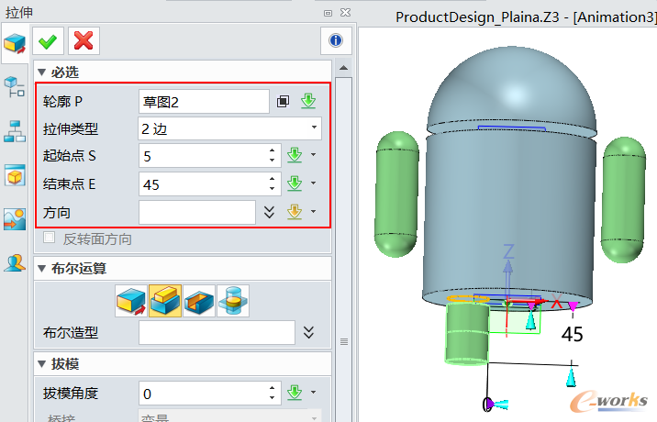Screen dimensions: 657x422
Task: Open the options dropdown arrow for 拔模角度
Action: [314, 393]
